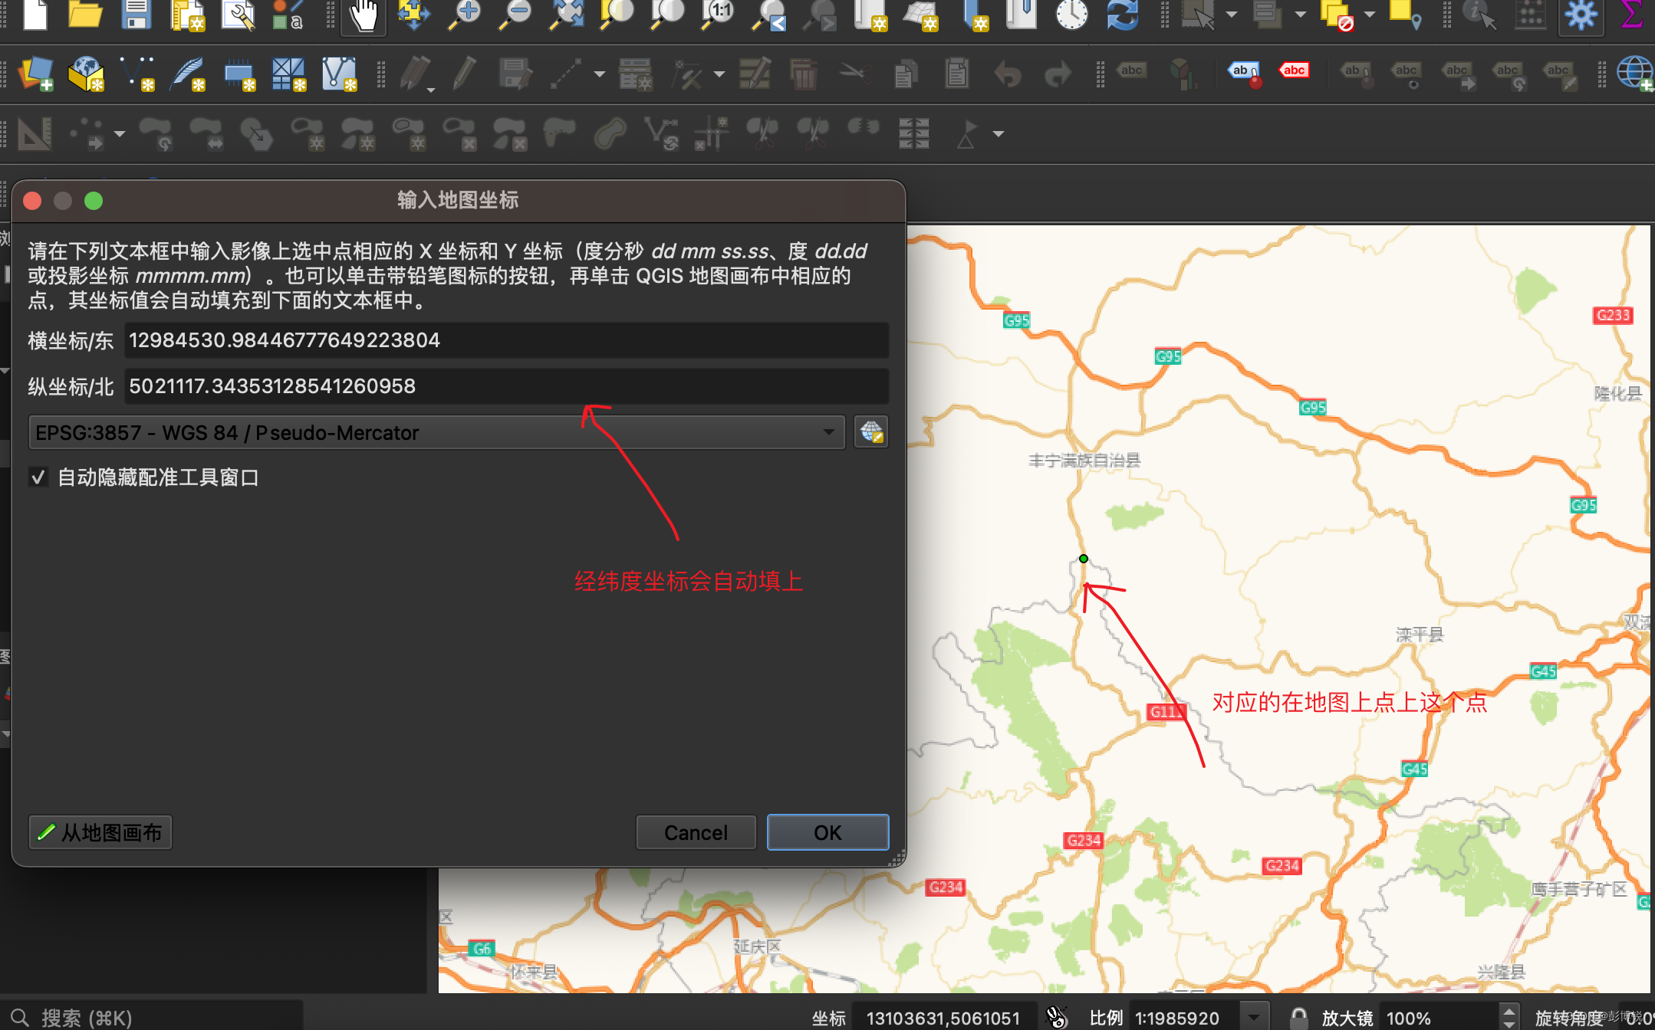The height and width of the screenshot is (1030, 1655).
Task: Toggle the scale lock icon
Action: click(x=1298, y=1018)
